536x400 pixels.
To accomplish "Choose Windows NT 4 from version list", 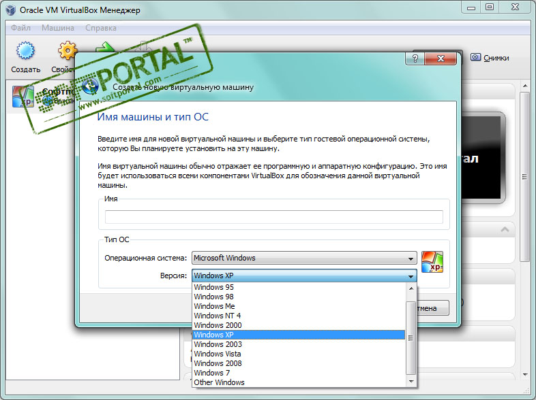I will tap(299, 316).
